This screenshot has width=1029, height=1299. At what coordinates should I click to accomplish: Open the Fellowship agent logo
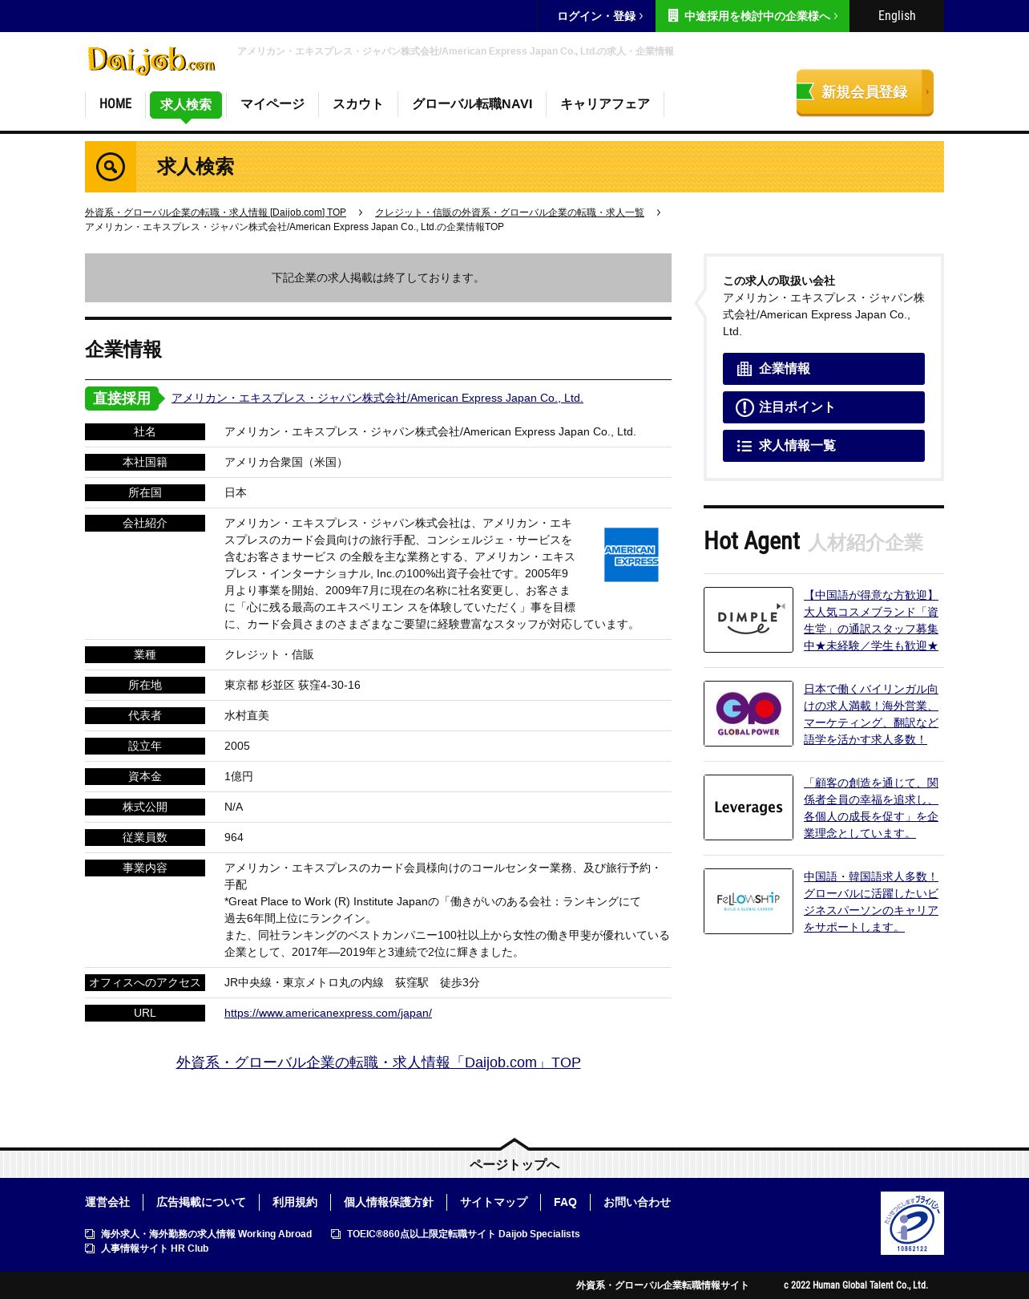tap(749, 901)
